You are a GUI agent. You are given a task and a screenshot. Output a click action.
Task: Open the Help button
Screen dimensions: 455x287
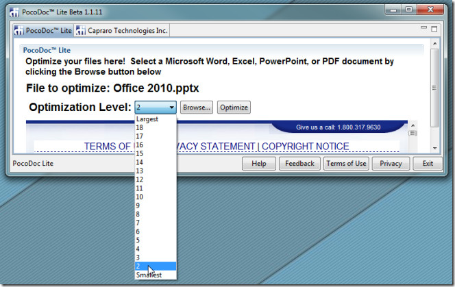(259, 164)
